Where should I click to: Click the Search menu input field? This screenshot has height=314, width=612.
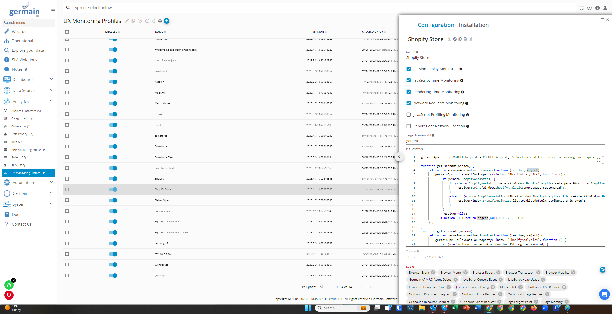click(x=28, y=23)
